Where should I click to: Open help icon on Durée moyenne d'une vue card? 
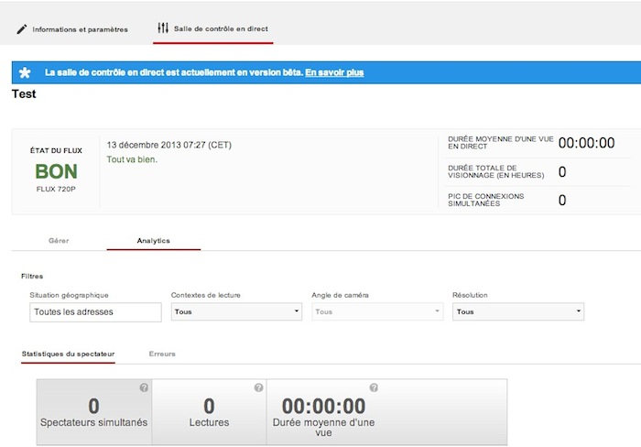click(x=374, y=387)
